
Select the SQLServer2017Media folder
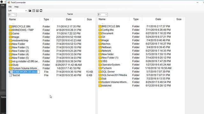113,75
